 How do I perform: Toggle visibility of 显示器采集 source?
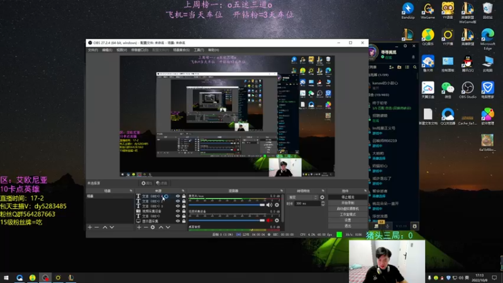pyautogui.click(x=178, y=221)
